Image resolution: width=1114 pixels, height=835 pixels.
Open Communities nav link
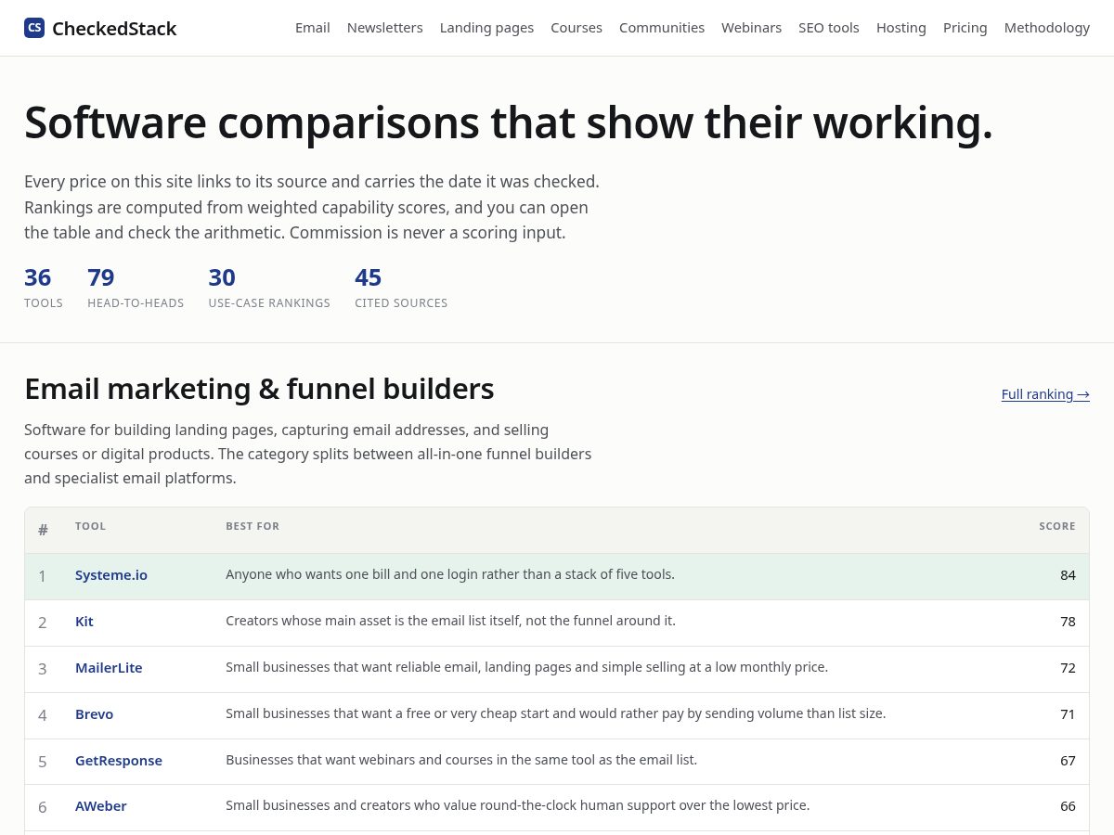click(662, 28)
